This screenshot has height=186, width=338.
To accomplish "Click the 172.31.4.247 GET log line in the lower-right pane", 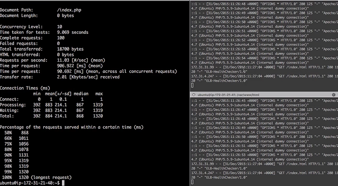I will [x=264, y=175].
